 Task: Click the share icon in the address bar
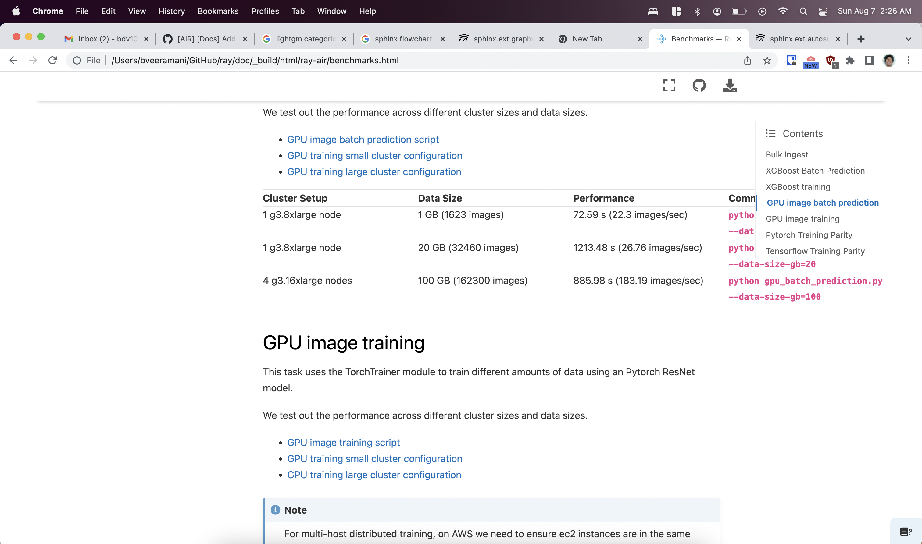coord(747,61)
